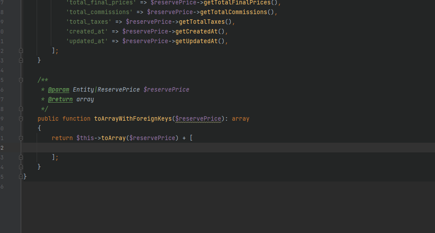Fold the toArrayWithForeignKeys function
The image size is (435, 233).
(21, 119)
